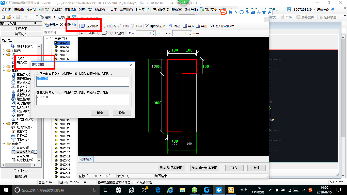The height and width of the screenshot is (195, 347).
Task: Select the 不偏移 radio button
Action: (82, 33)
